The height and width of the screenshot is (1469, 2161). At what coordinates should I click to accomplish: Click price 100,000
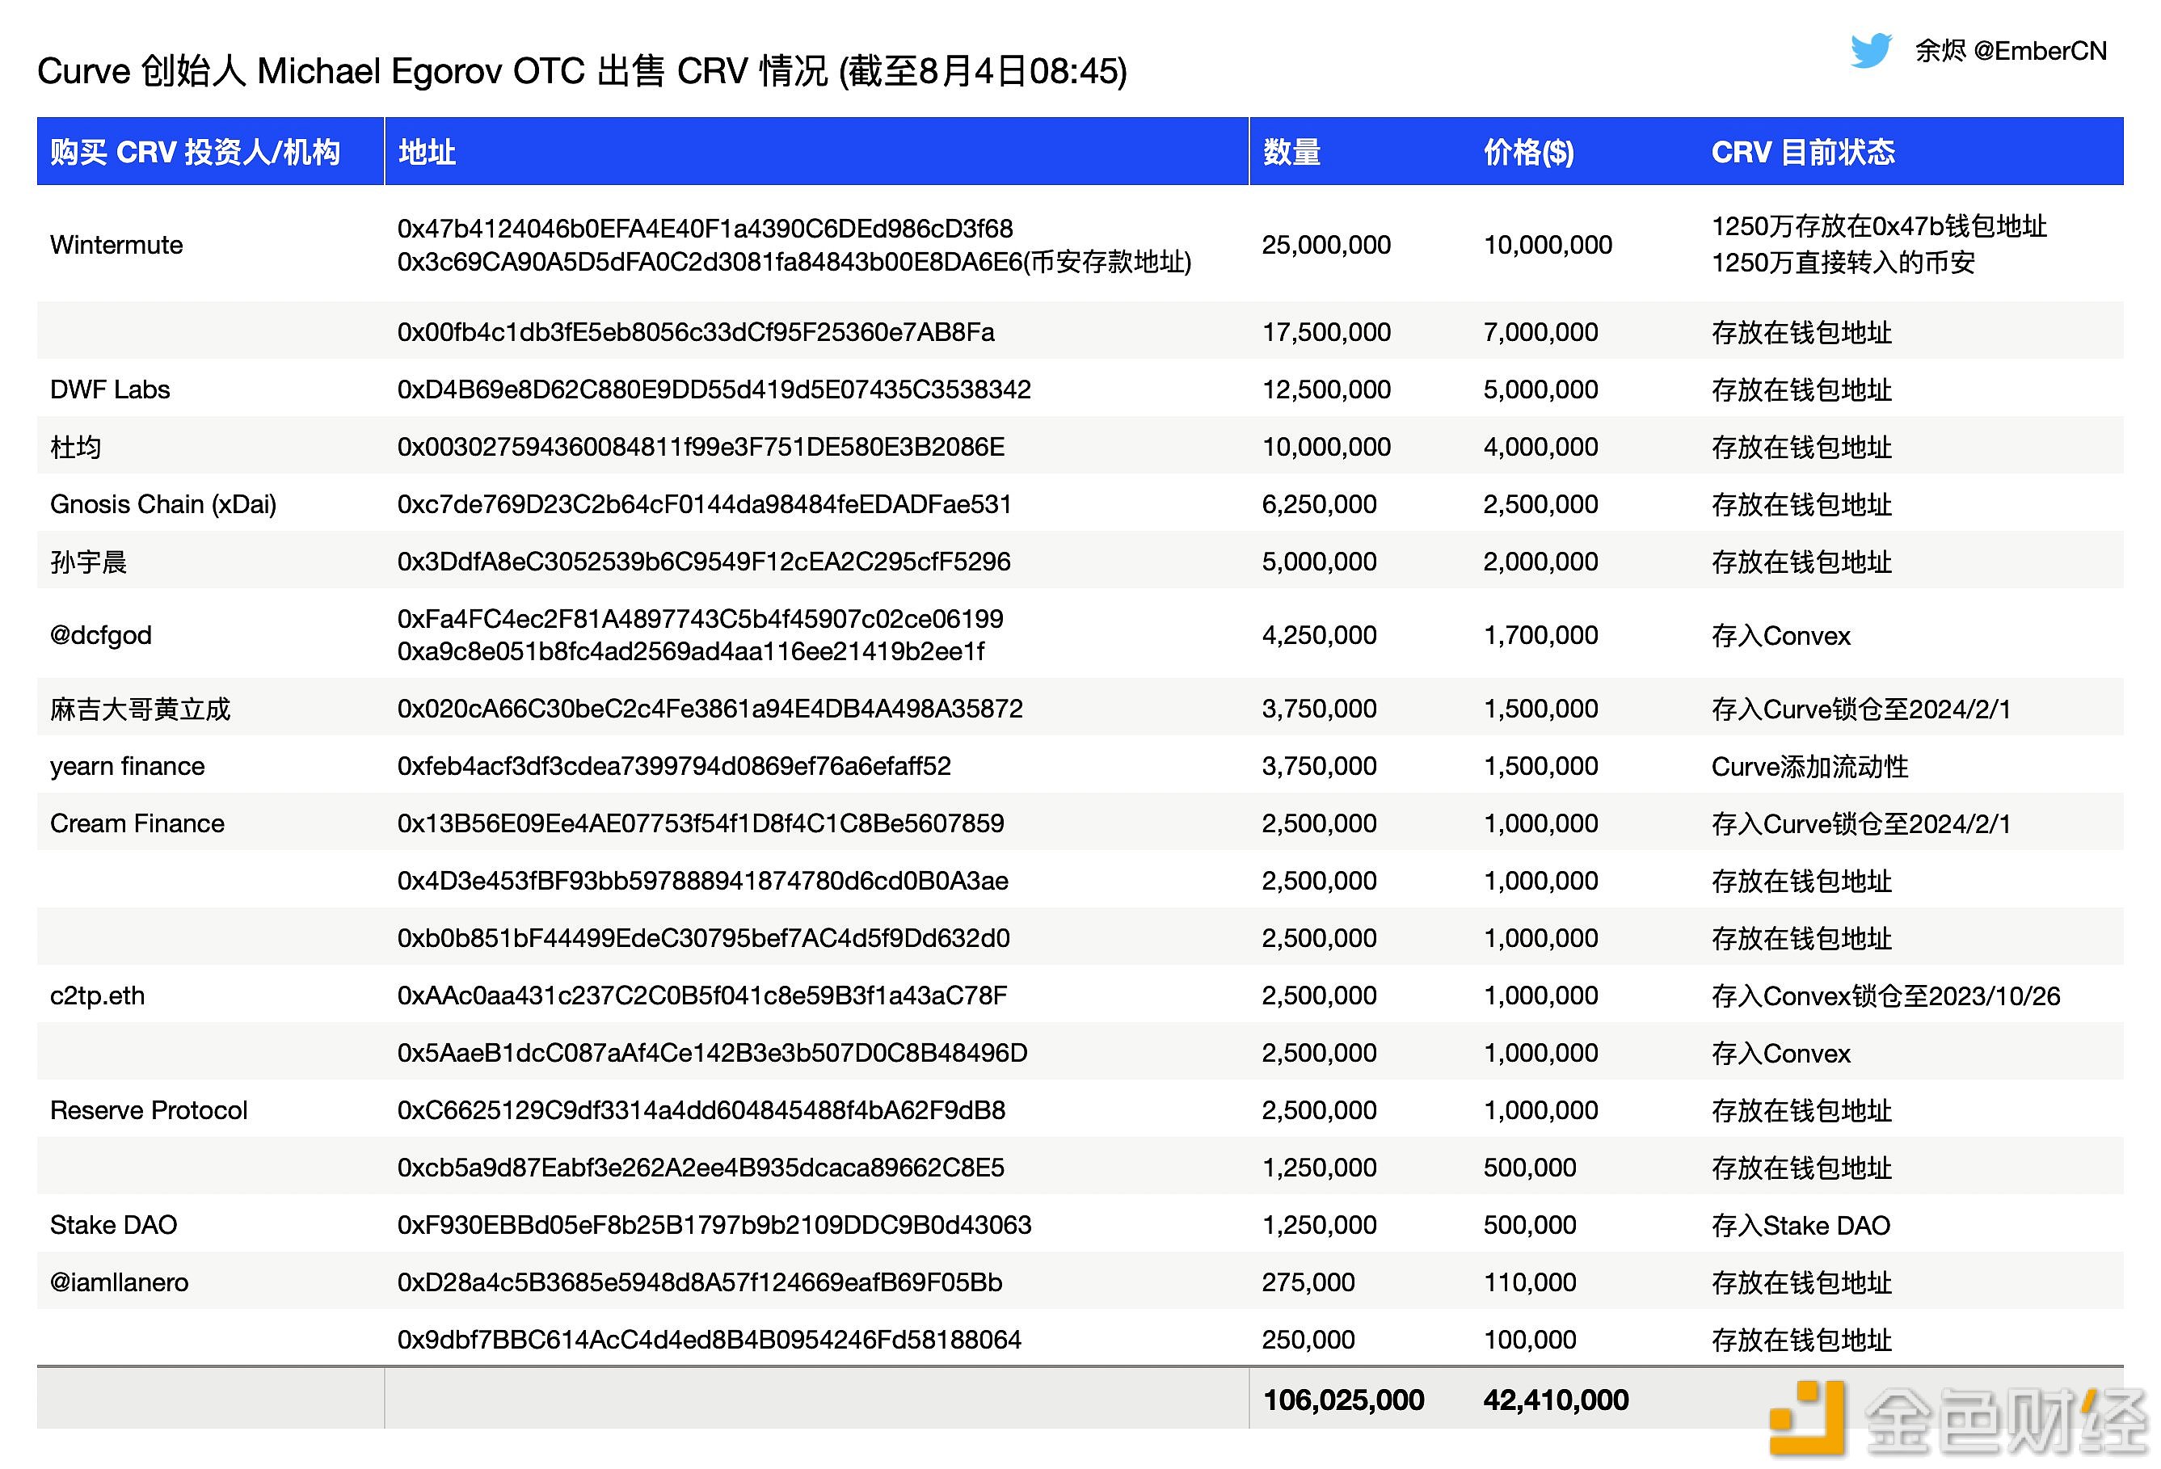(x=1530, y=1341)
